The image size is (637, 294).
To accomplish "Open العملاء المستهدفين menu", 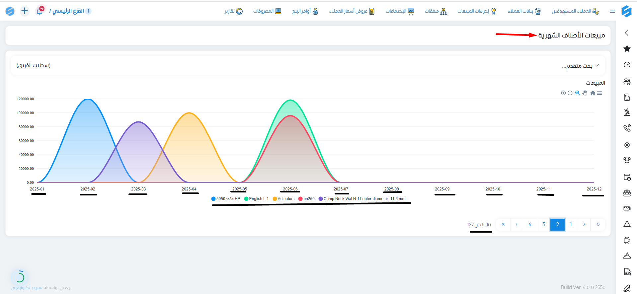I will [575, 11].
